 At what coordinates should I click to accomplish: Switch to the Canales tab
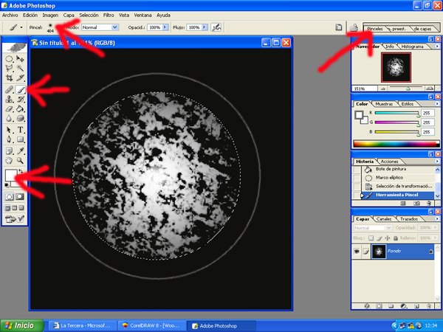[x=384, y=219]
